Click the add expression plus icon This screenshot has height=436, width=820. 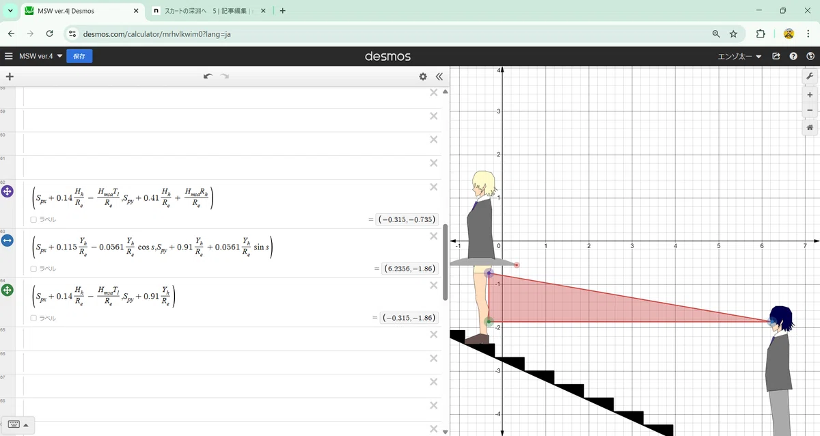10,77
